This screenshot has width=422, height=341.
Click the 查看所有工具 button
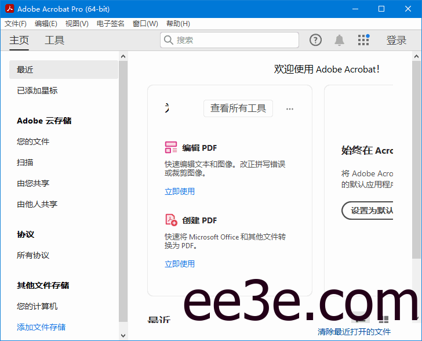pyautogui.click(x=238, y=108)
